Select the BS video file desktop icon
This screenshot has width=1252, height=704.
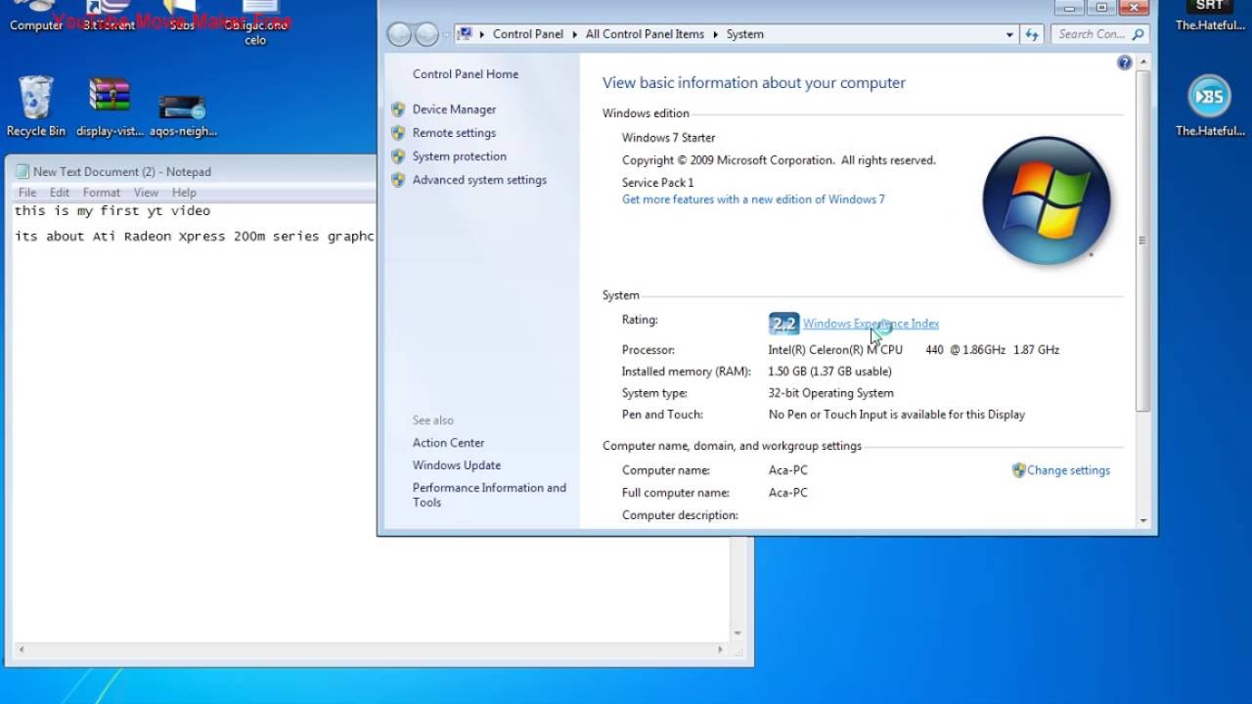[1210, 106]
